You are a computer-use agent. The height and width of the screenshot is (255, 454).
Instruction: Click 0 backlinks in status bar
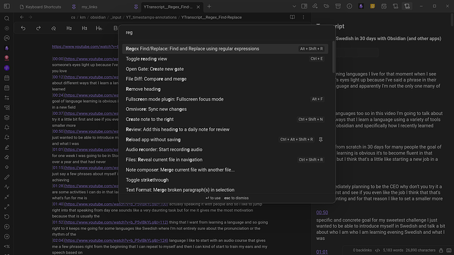click(363, 250)
